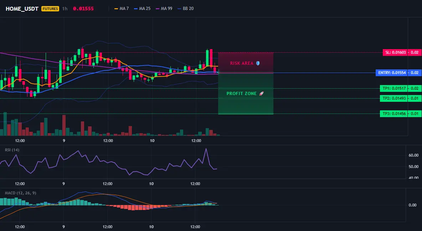Click the 10 date marker on price chart axis
Image resolution: width=422 pixels, height=231 pixels.
pos(152,141)
